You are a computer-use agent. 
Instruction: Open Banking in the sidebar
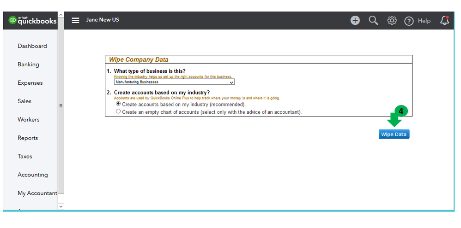pyautogui.click(x=28, y=64)
